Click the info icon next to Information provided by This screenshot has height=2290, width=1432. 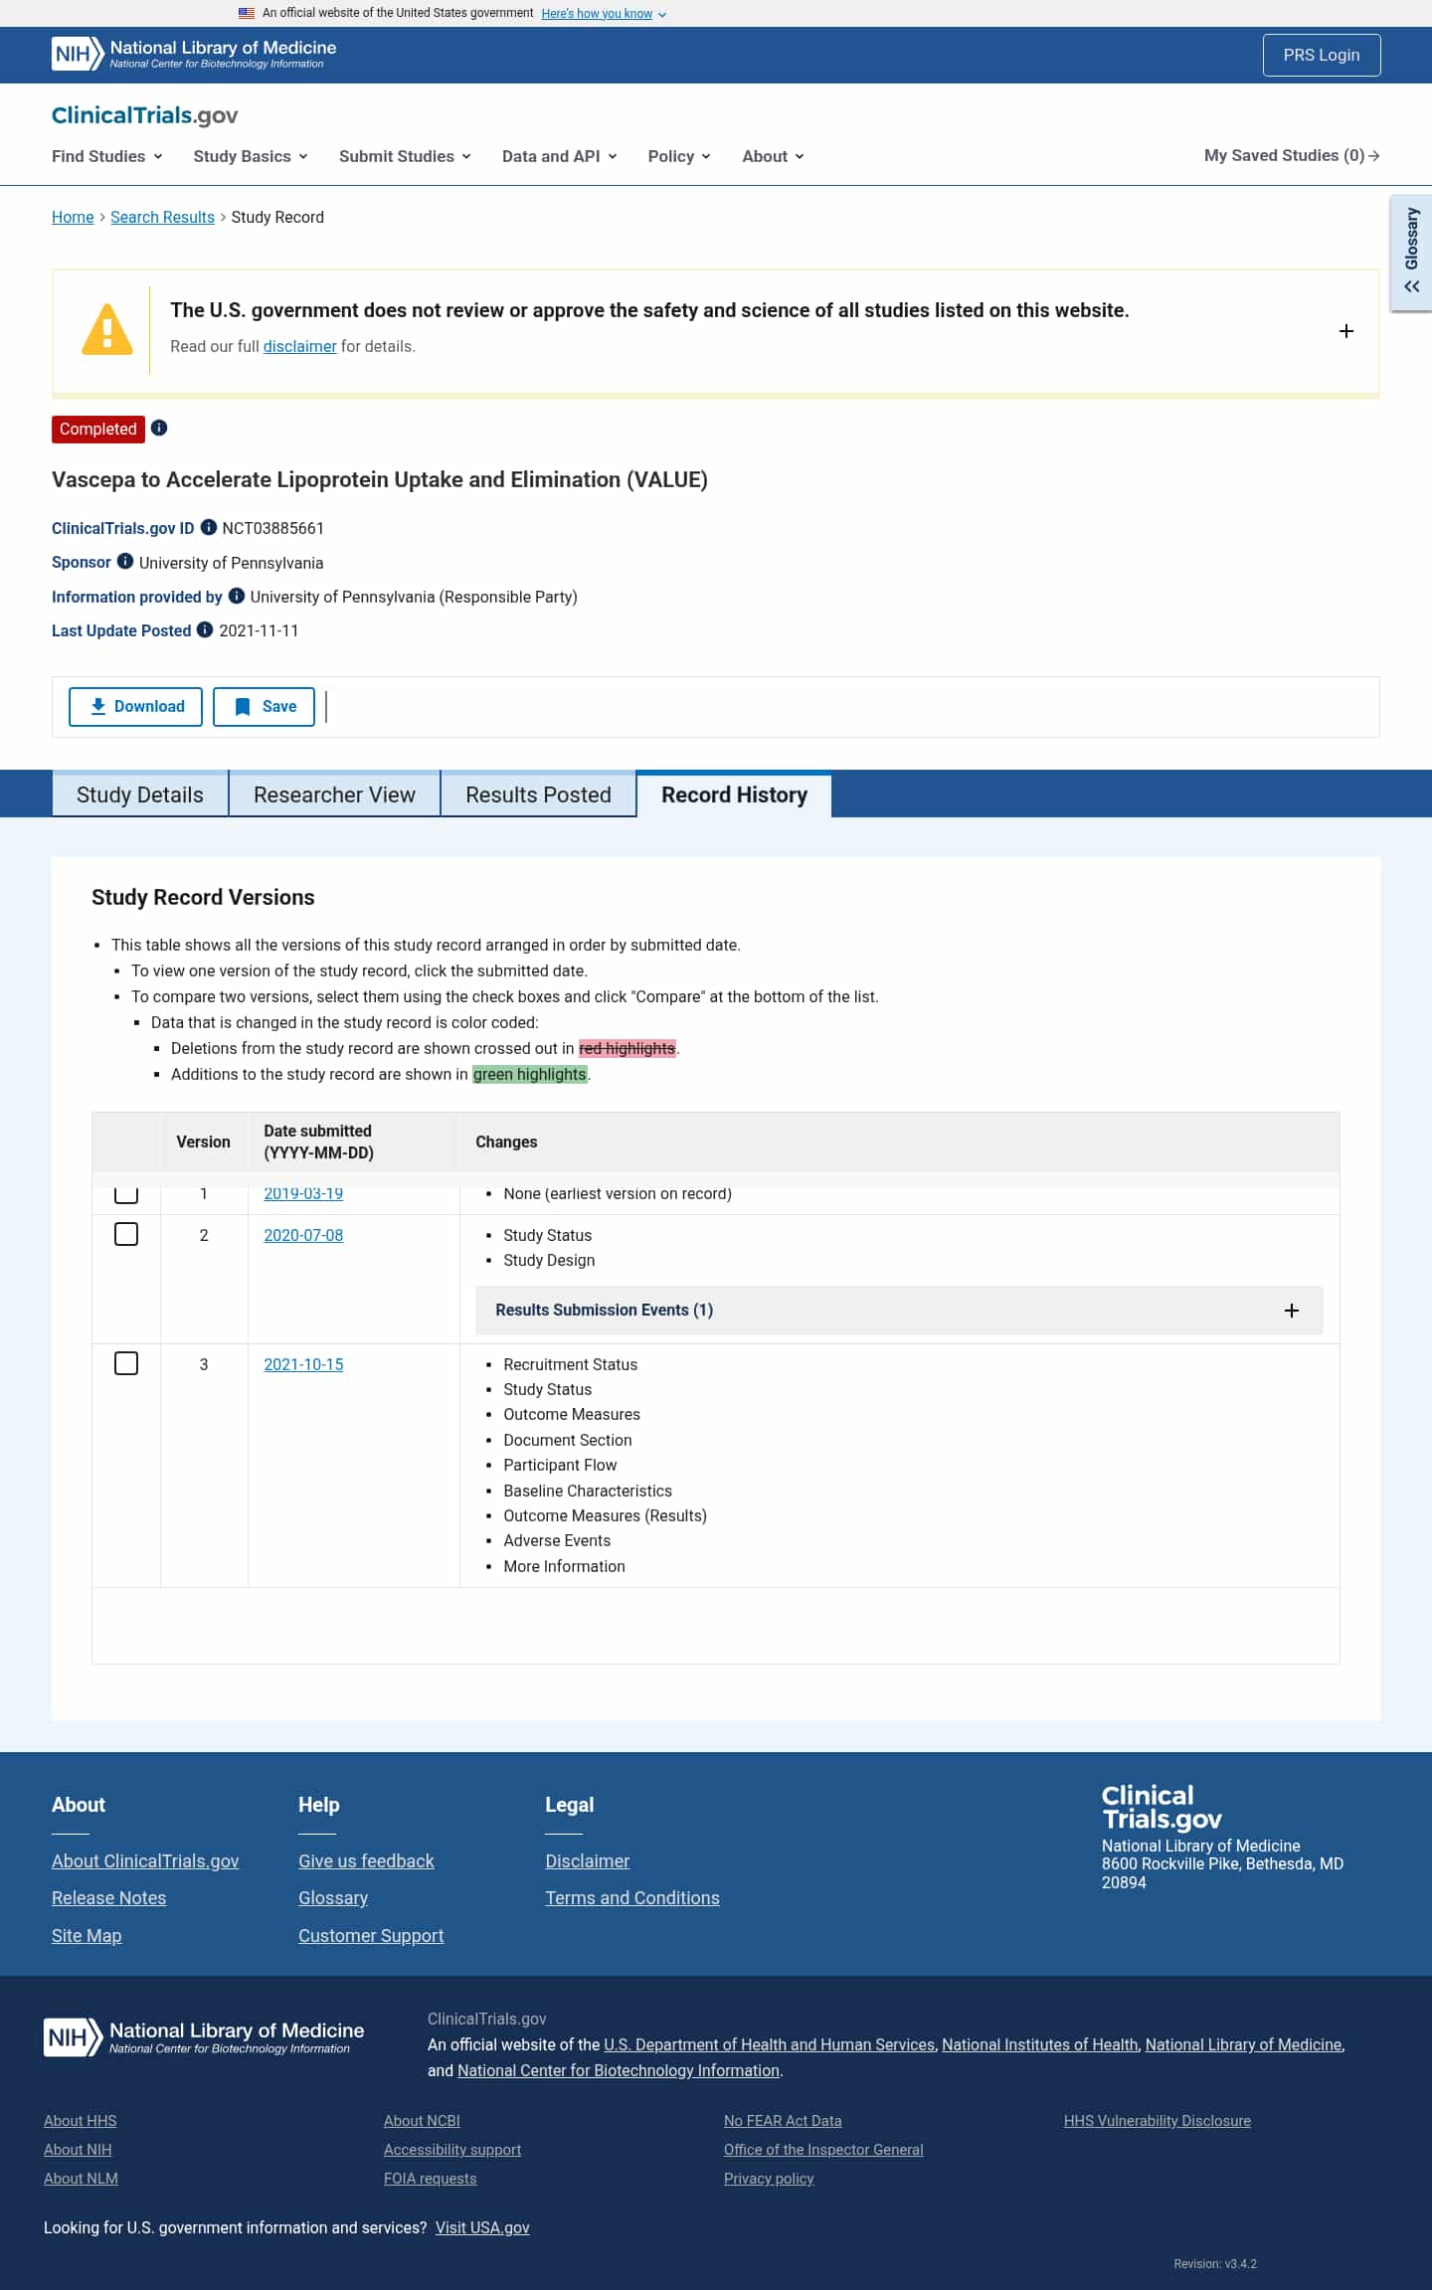[x=237, y=596]
